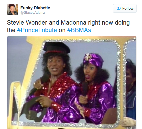Click the purple turban's jeweled brooch
Screen dimensions: 142x129
88,57
